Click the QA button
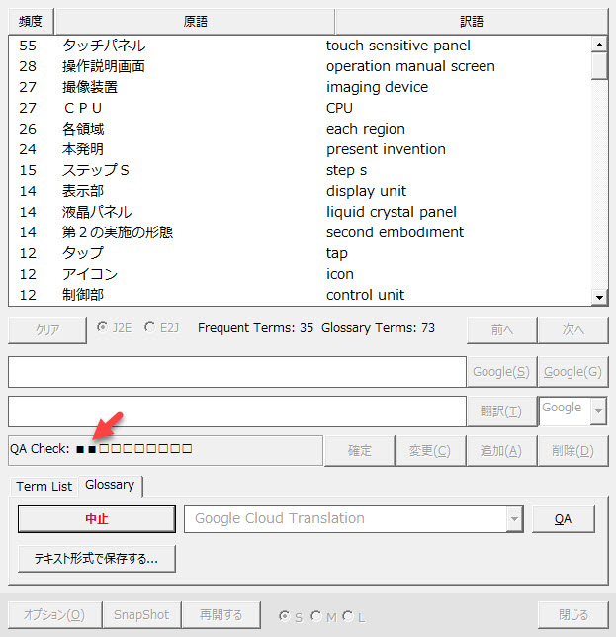Screen dimensions: 616x637 [x=562, y=518]
